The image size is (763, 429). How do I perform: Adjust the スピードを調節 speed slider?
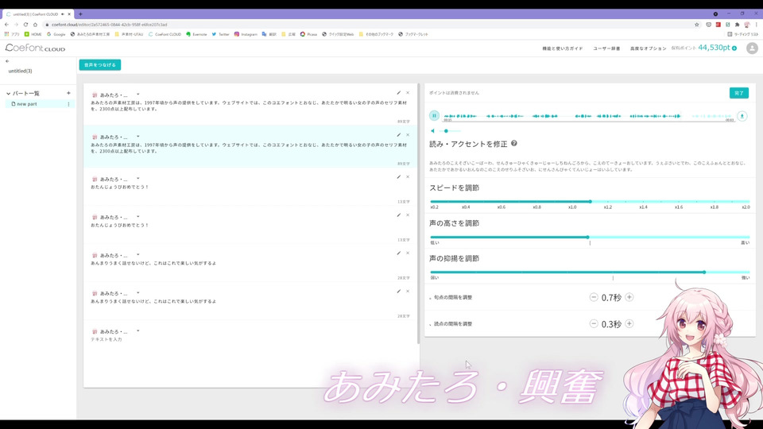[x=590, y=201]
